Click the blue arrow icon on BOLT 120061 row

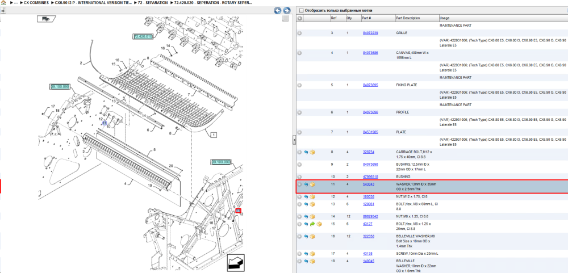click(x=306, y=204)
